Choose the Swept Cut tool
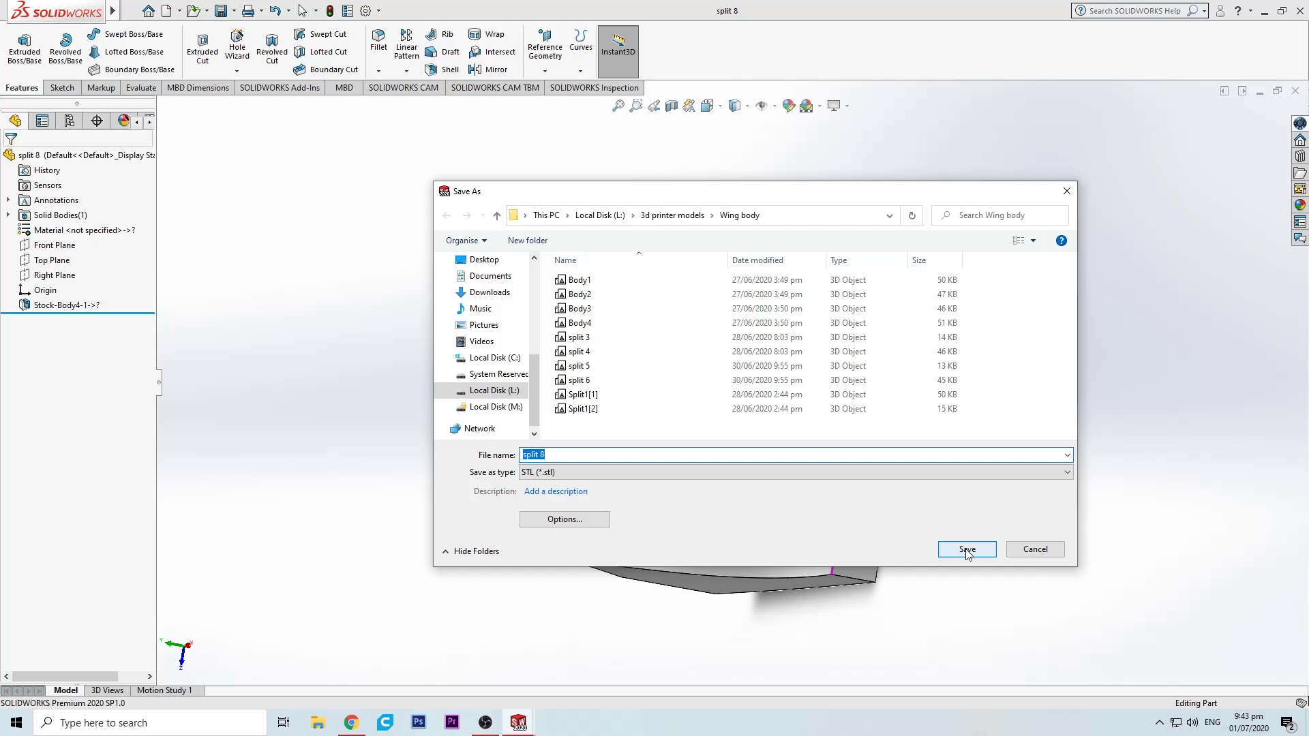This screenshot has width=1309, height=736. (x=320, y=34)
